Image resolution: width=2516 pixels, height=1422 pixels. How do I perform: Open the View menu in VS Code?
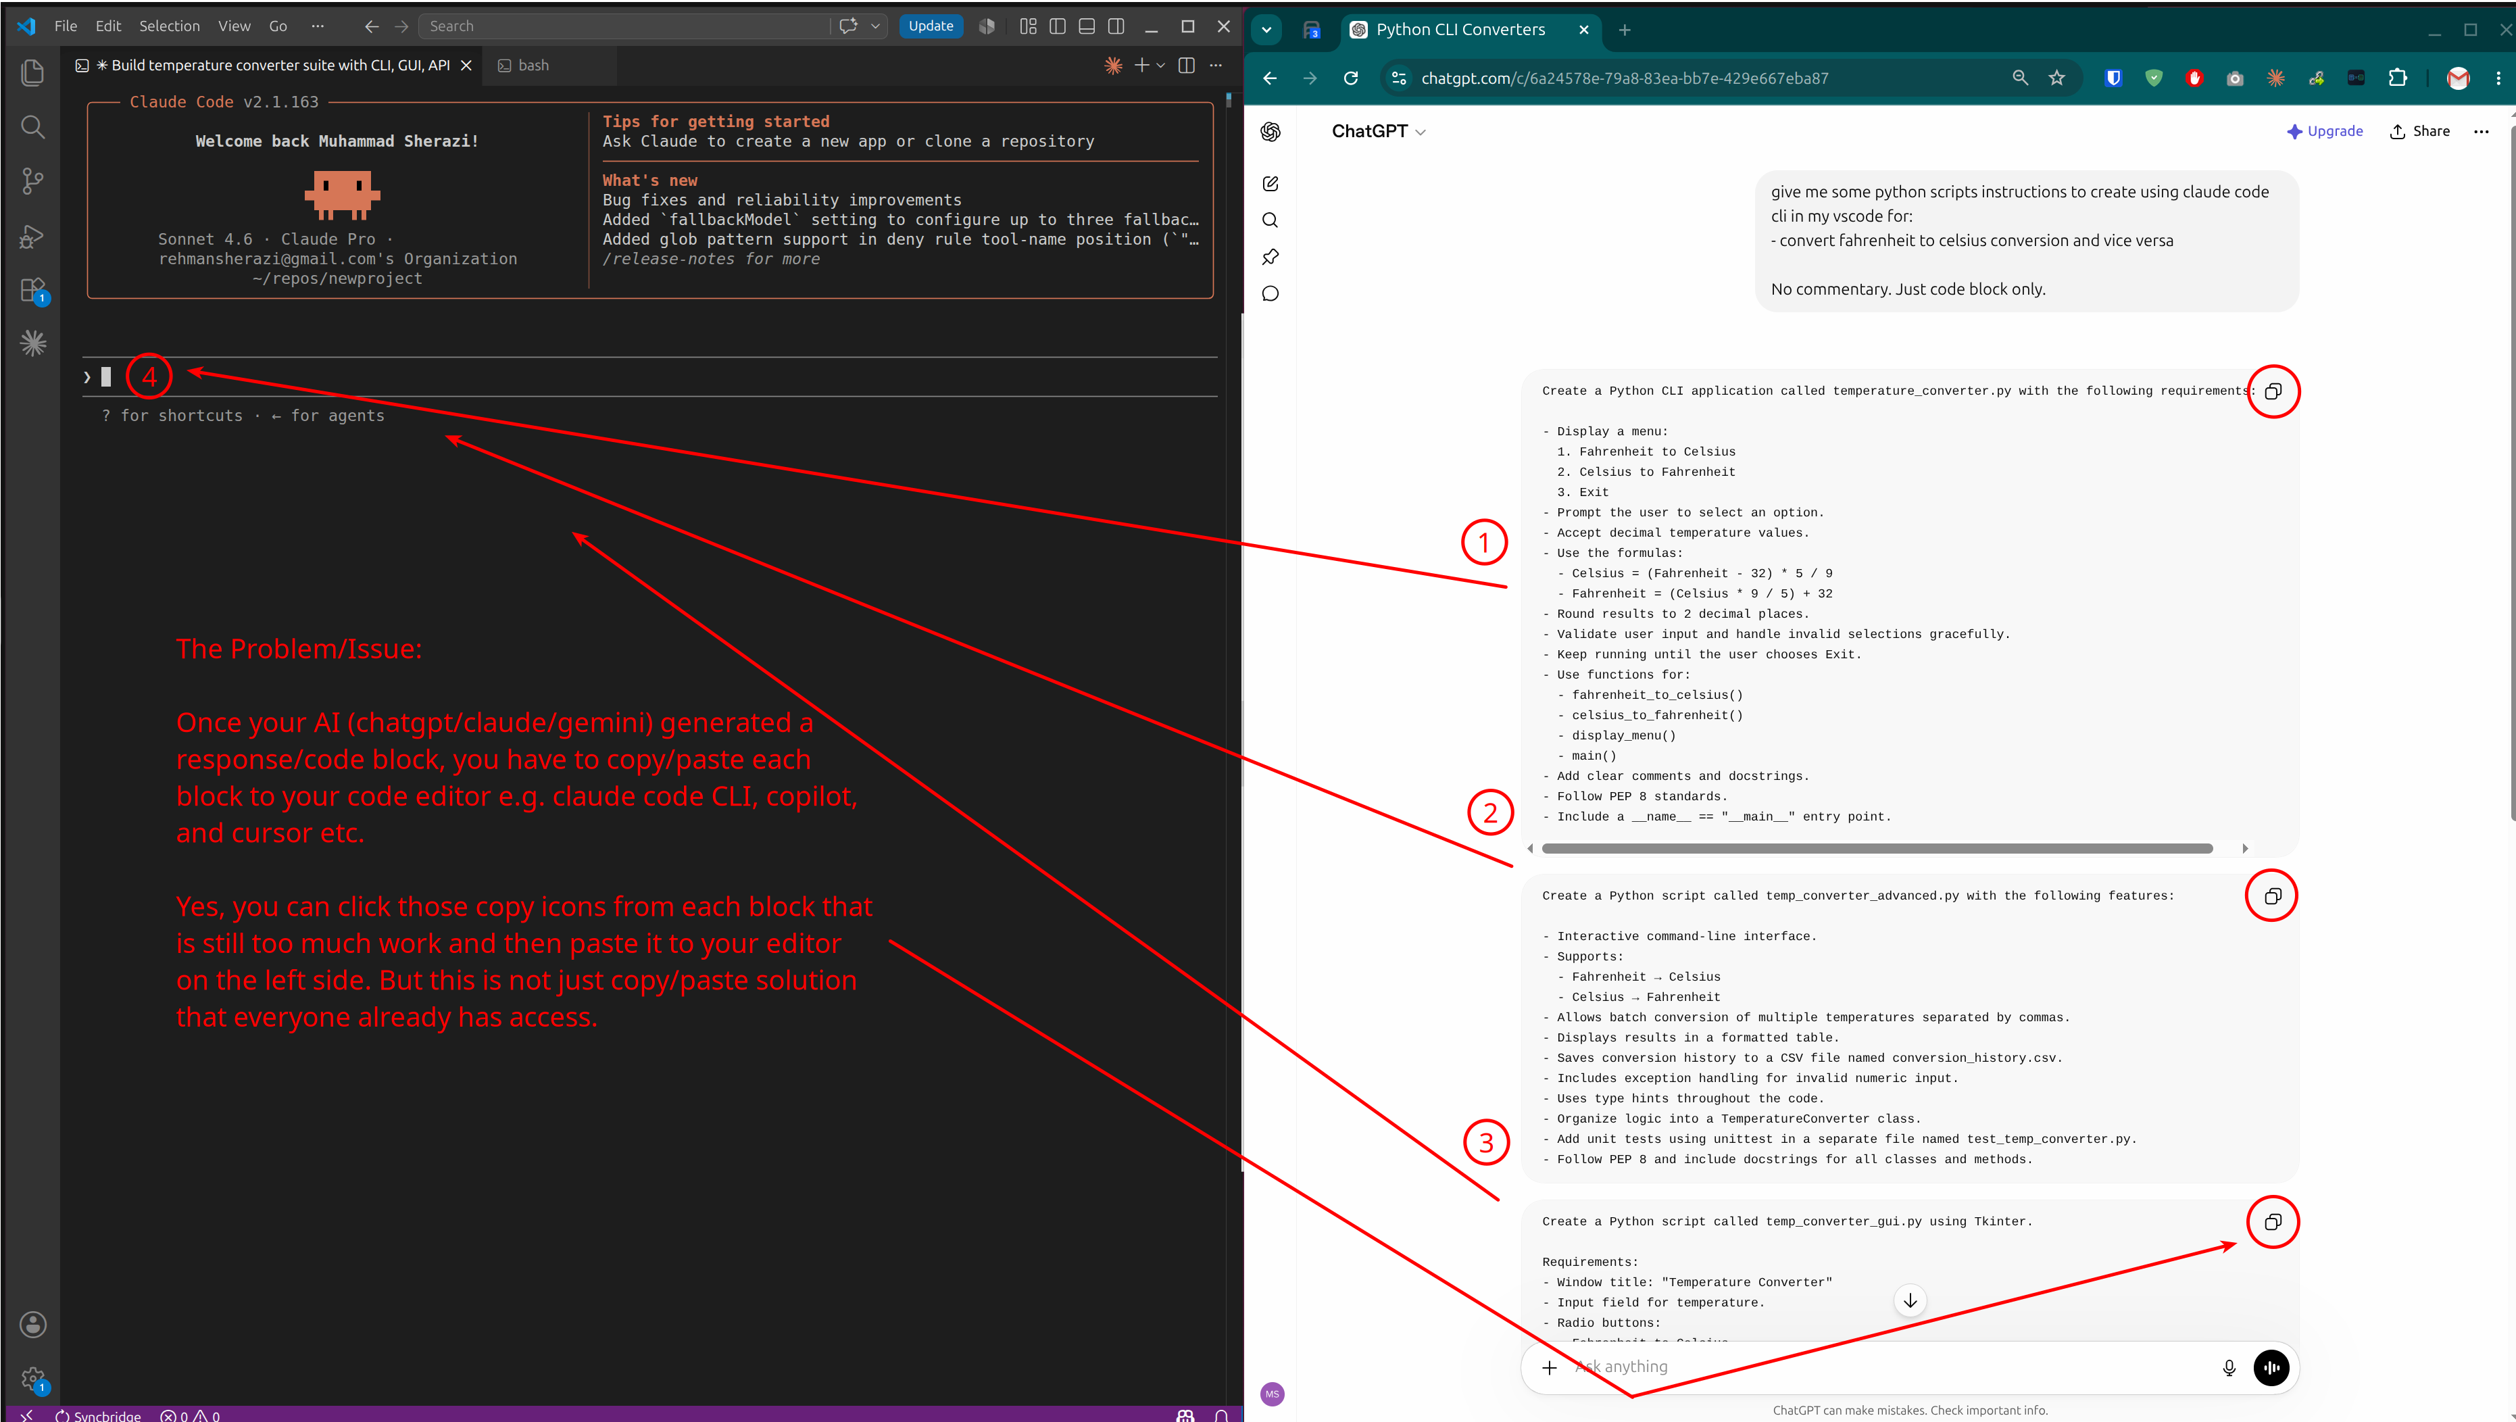pos(233,26)
